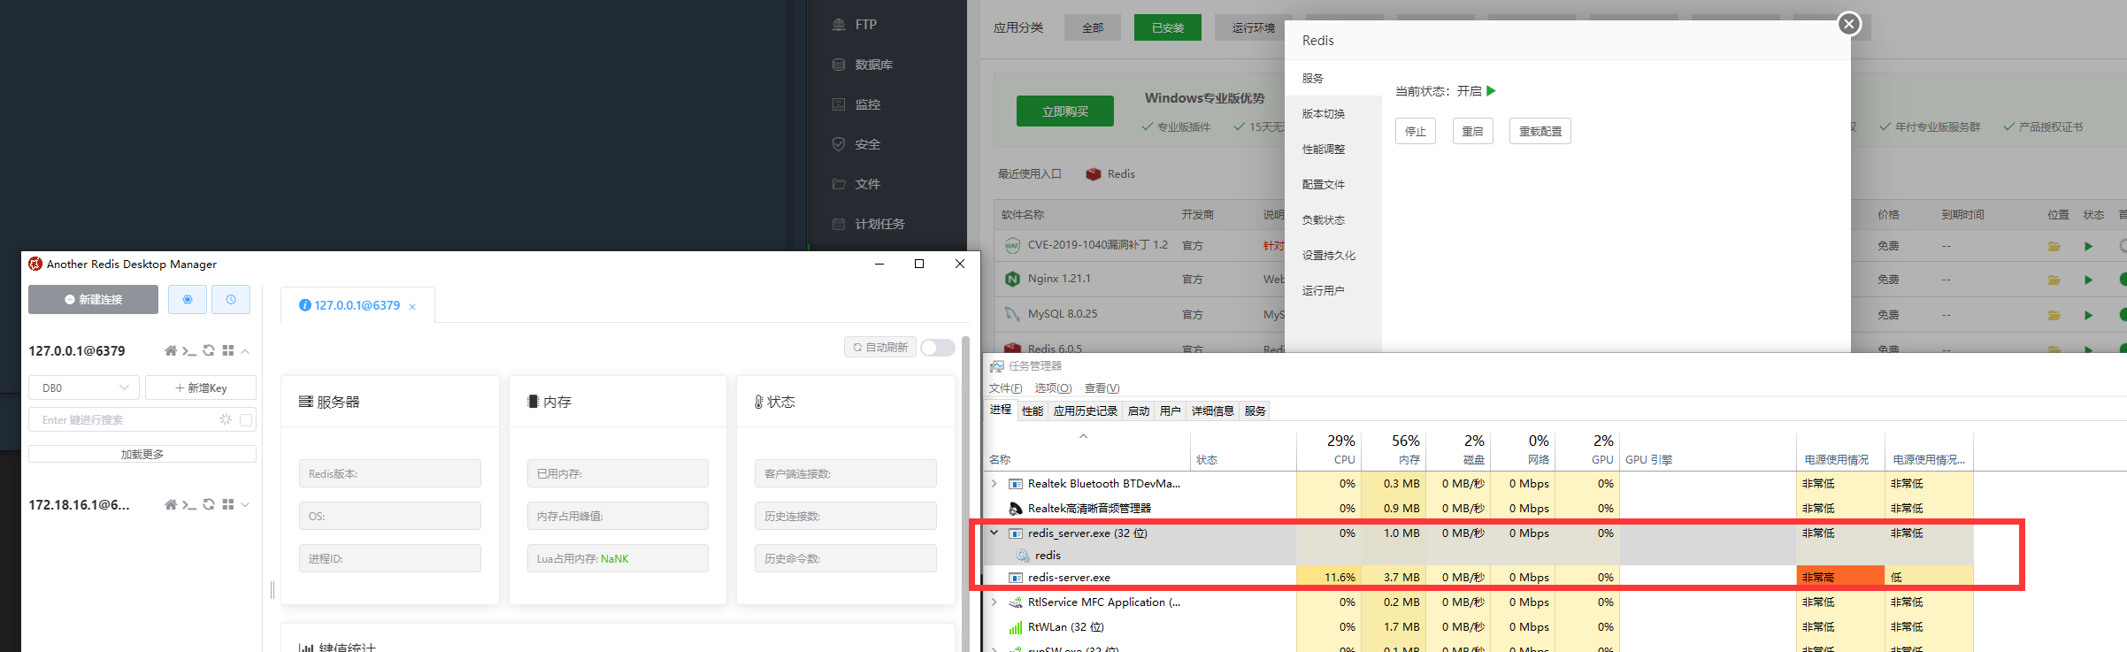
Task: Click home icon for 172.18.16.1 connection
Action: 171,505
